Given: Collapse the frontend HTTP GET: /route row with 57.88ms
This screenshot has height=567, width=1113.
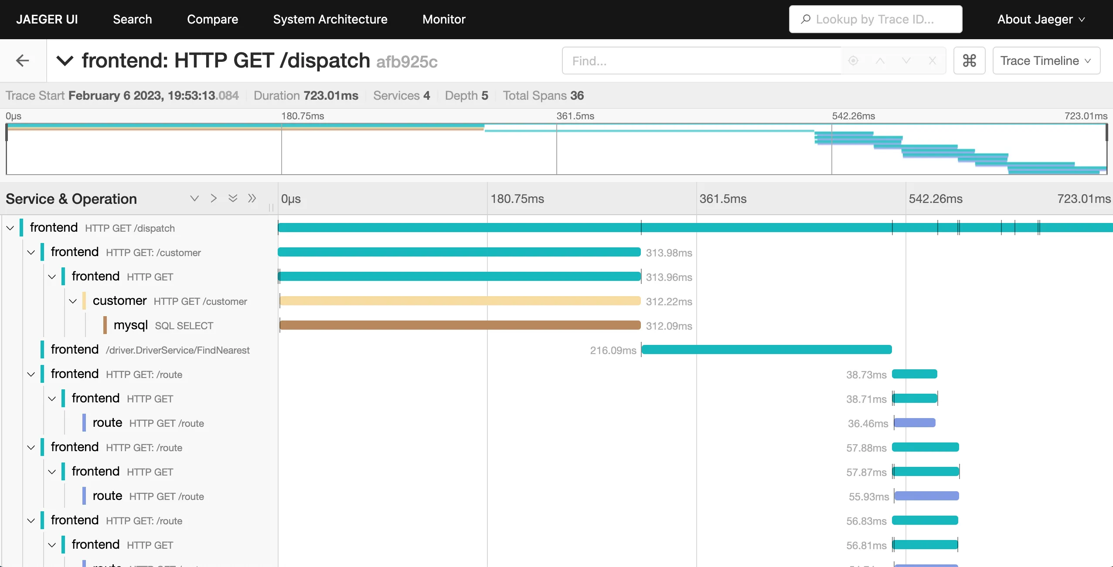Looking at the screenshot, I should point(31,447).
